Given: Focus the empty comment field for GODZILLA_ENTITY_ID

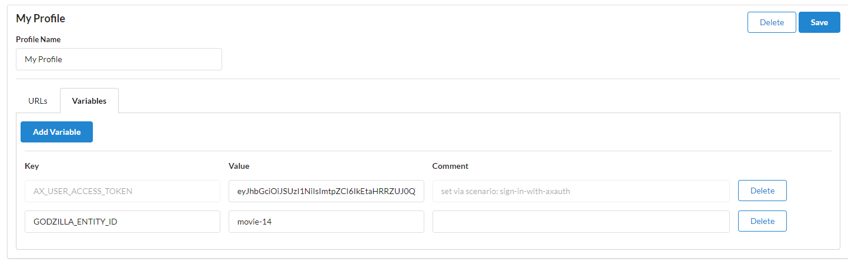Looking at the screenshot, I should [x=581, y=222].
